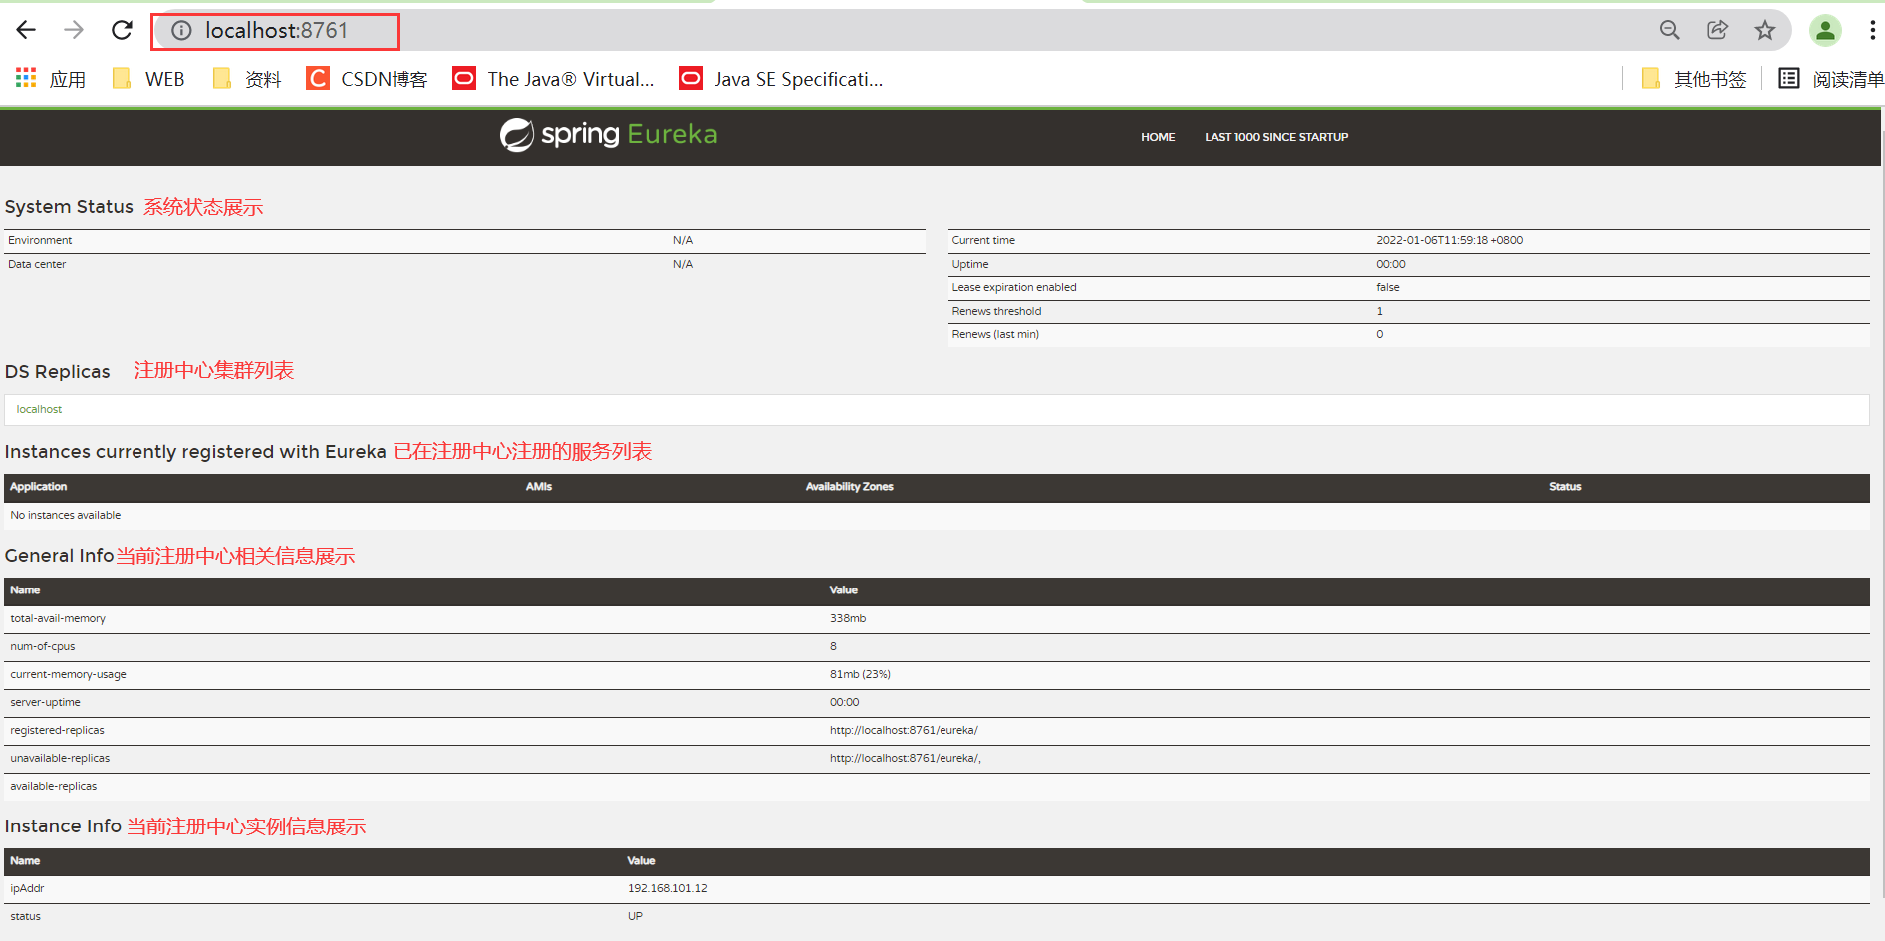The height and width of the screenshot is (941, 1885).
Task: Open the 资料 bookmark folder
Action: [247, 79]
